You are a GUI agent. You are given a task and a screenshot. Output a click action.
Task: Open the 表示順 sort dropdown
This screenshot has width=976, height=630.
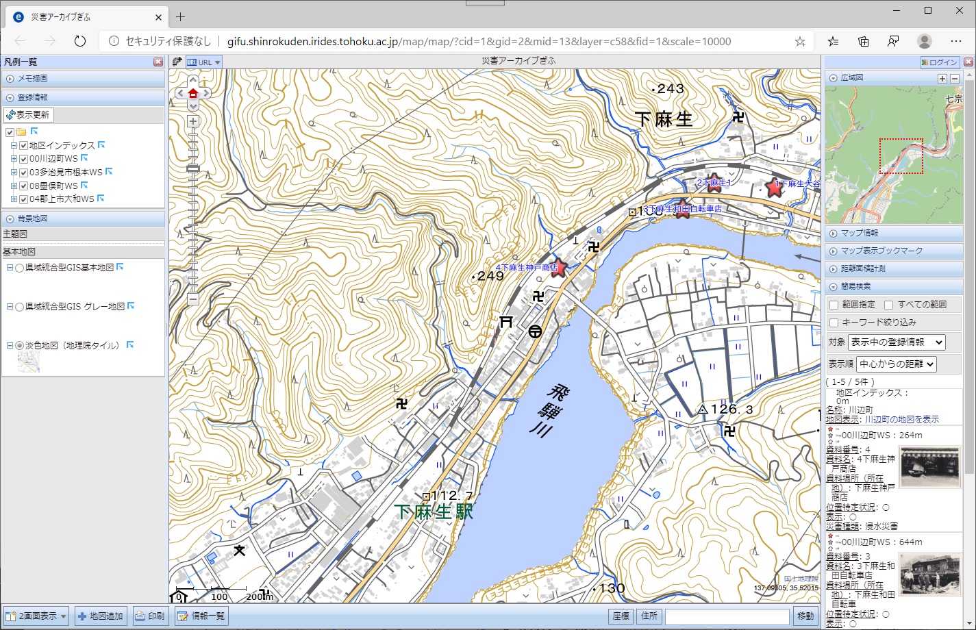[x=896, y=364]
